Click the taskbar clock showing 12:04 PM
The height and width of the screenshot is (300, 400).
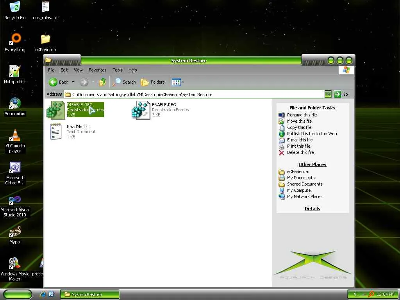coord(386,295)
